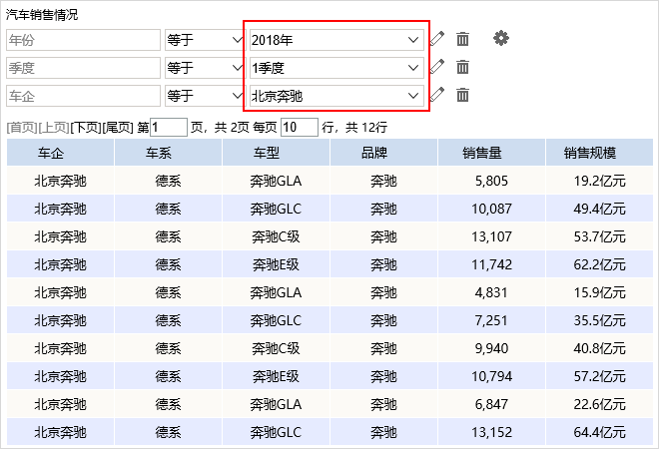Click the 10,087 sales cell

pos(491,209)
